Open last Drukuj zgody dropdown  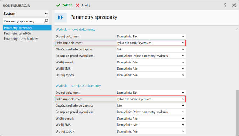(x=151, y=131)
